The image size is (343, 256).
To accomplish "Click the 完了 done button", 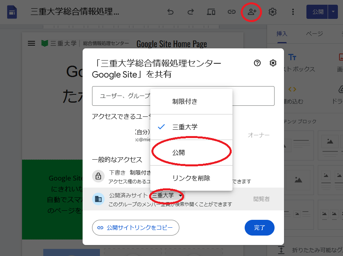I will pyautogui.click(x=260, y=228).
